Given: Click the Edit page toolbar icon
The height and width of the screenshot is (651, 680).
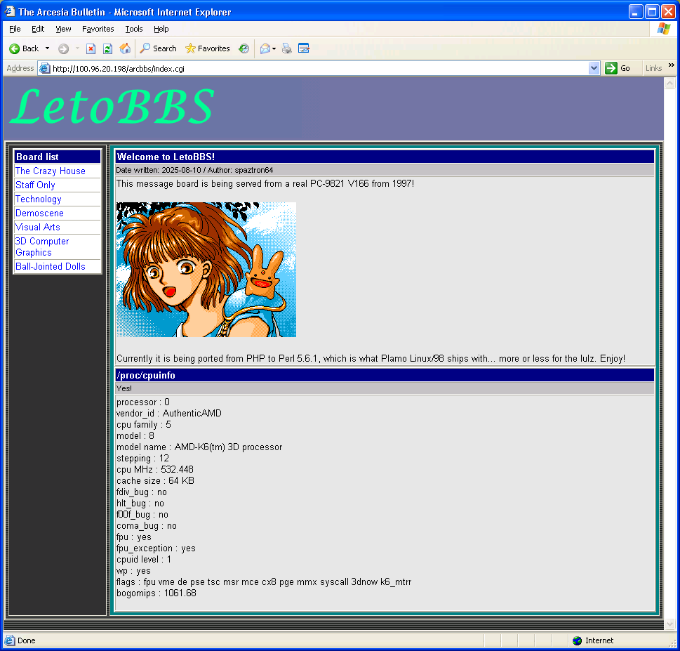Looking at the screenshot, I should coord(304,48).
